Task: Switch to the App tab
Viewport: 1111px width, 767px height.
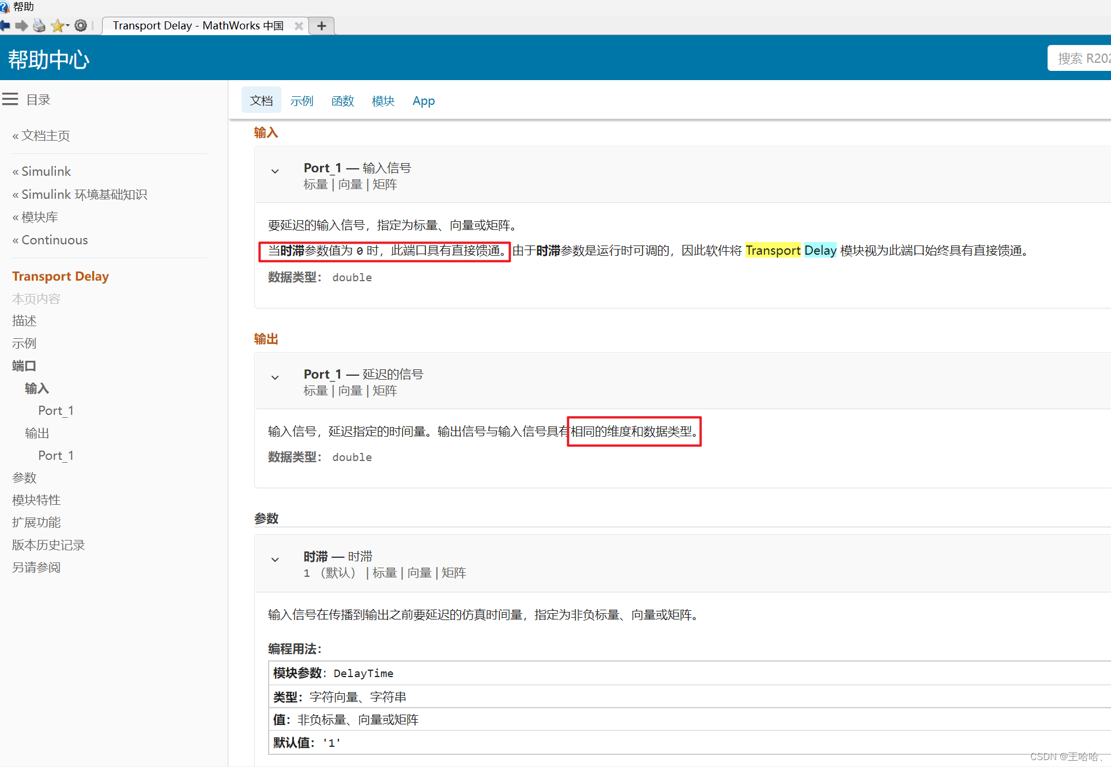Action: pyautogui.click(x=424, y=101)
